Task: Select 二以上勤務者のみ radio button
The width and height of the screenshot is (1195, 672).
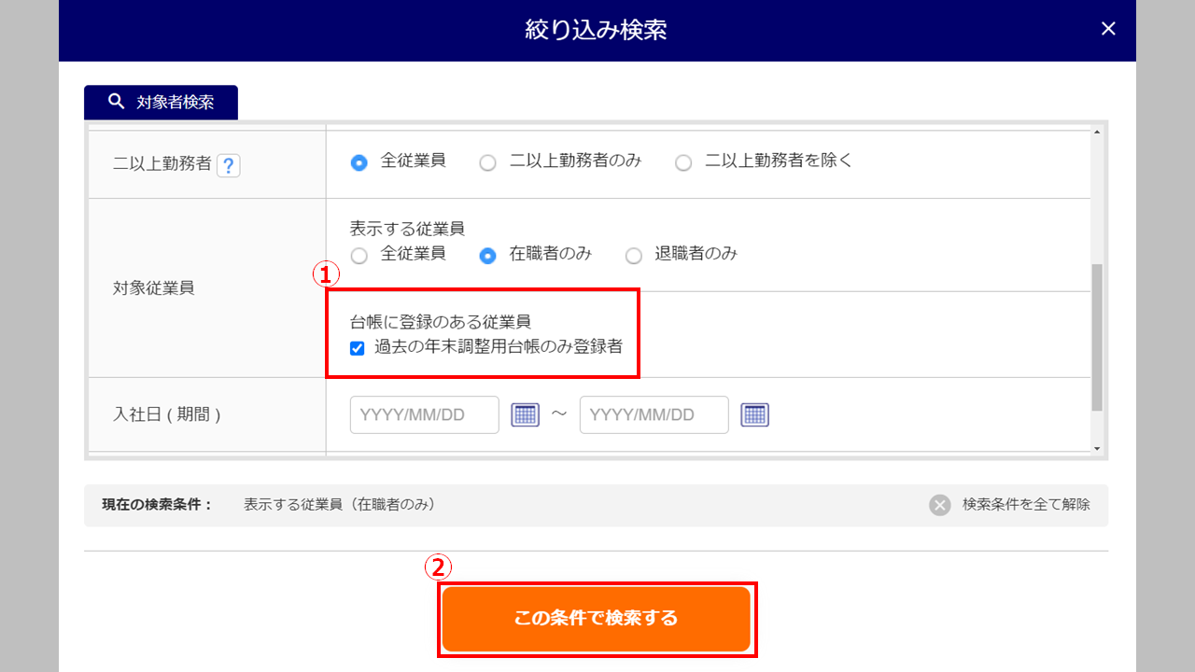Action: point(487,162)
